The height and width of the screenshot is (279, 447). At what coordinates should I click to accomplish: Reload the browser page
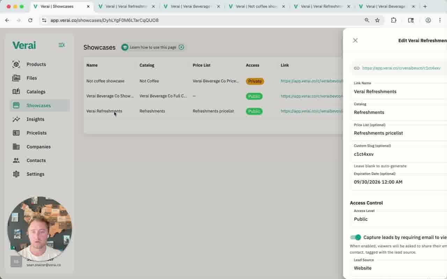click(x=30, y=20)
